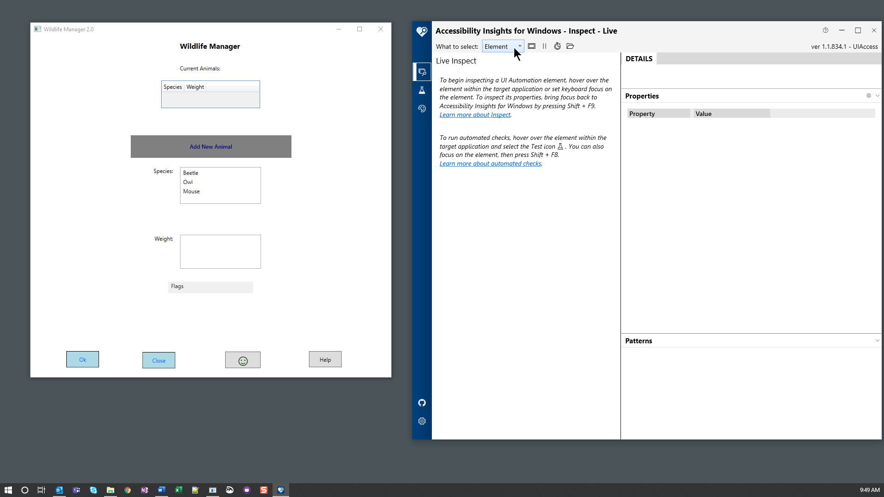Image resolution: width=884 pixels, height=497 pixels.
Task: Click the taskbar clock showing 9:49 AM
Action: point(869,490)
